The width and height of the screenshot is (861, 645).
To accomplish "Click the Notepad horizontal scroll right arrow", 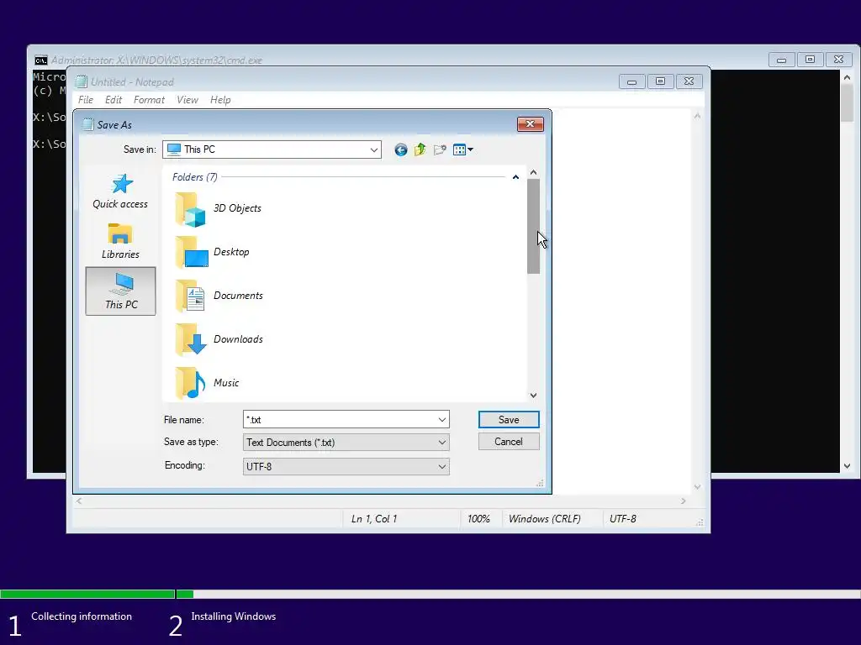I will pyautogui.click(x=683, y=501).
